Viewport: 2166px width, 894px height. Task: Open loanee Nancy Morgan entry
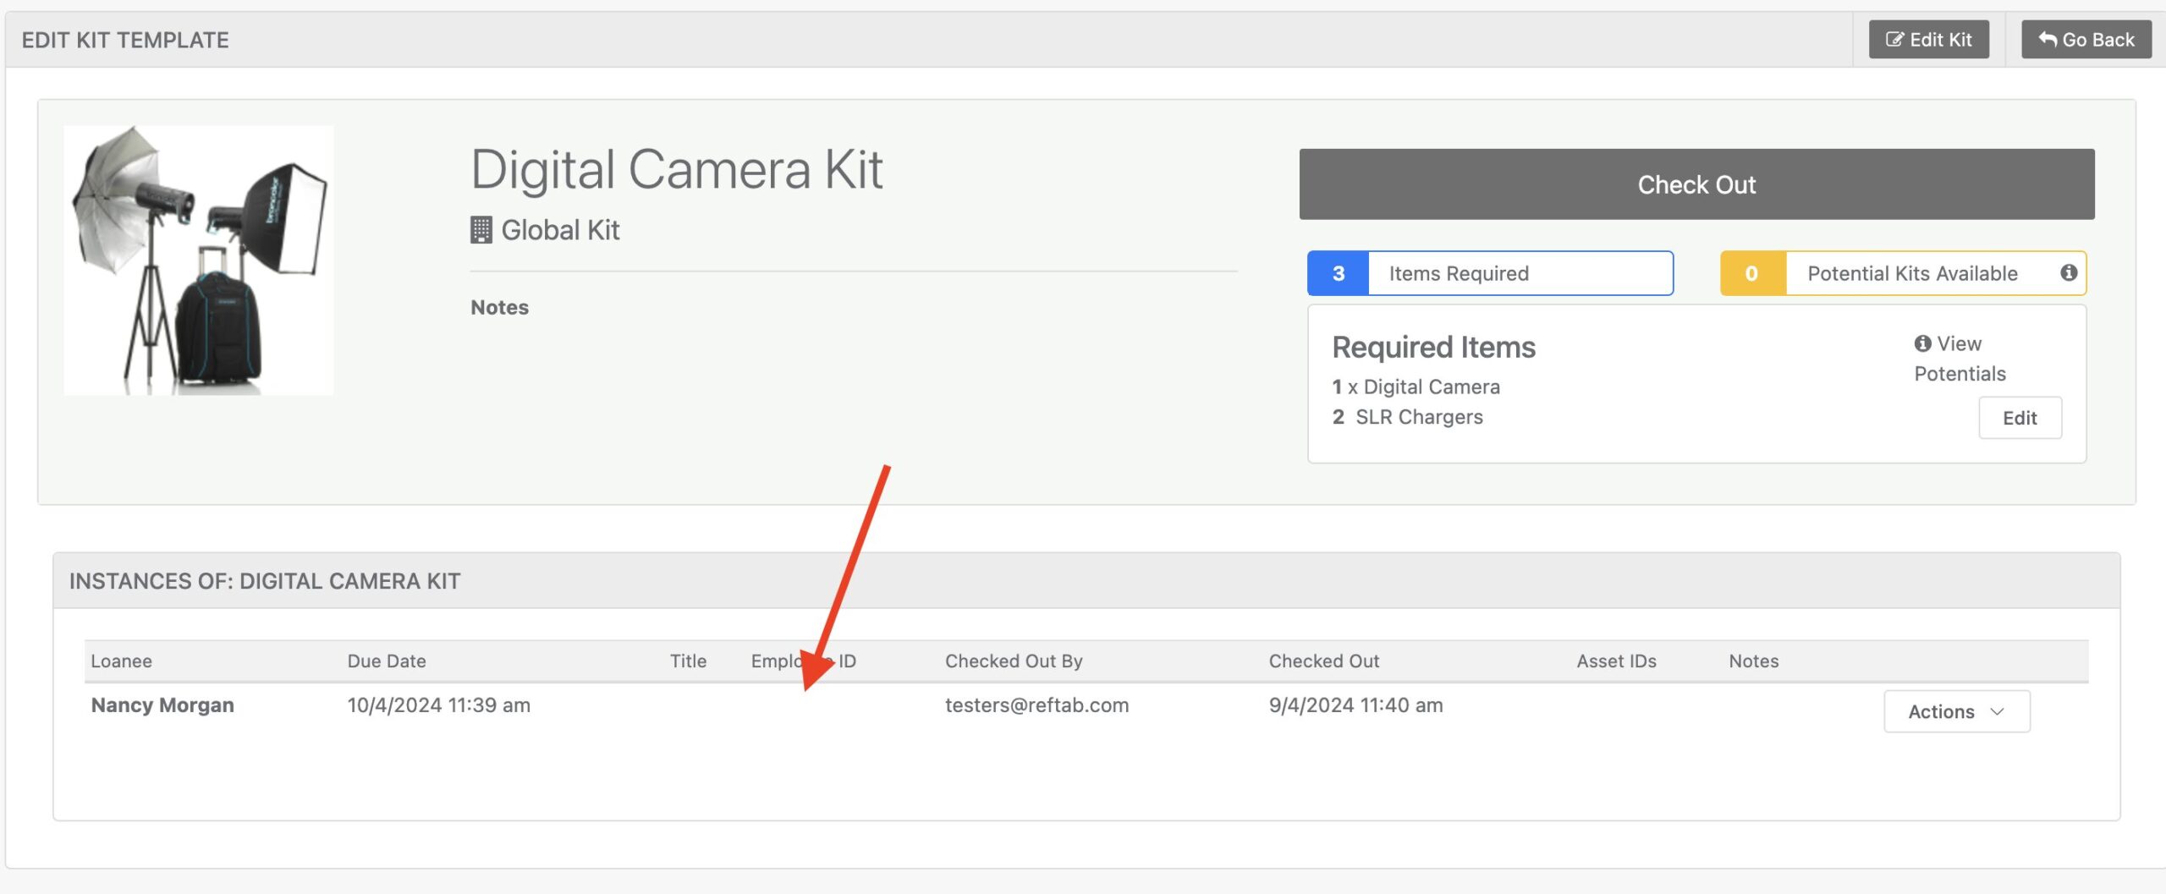tap(162, 705)
